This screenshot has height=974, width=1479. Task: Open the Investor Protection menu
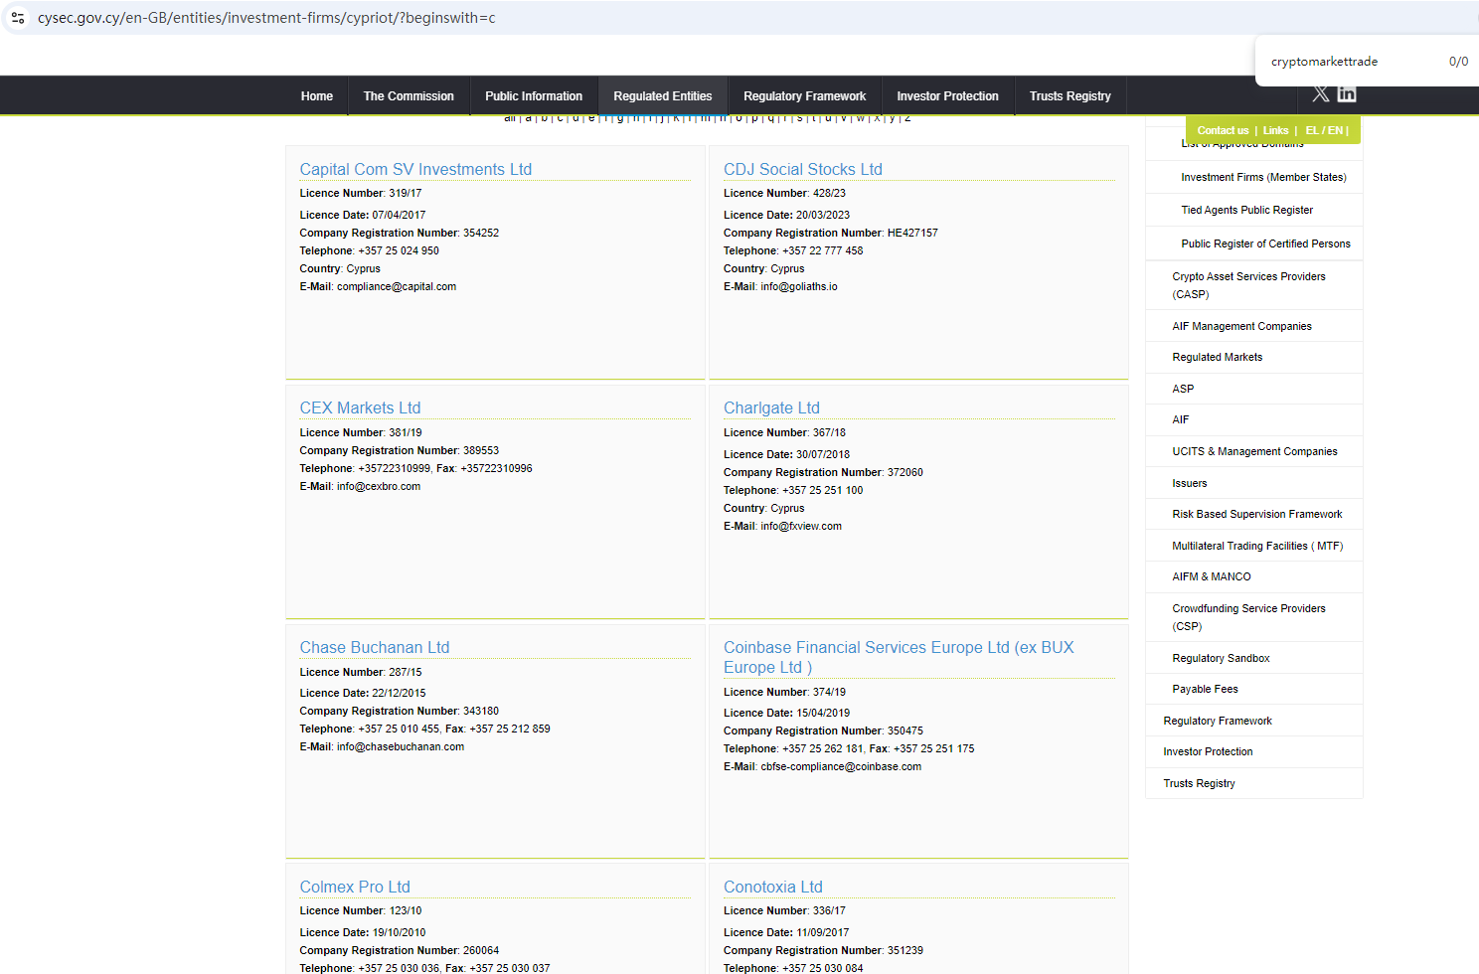point(947,96)
